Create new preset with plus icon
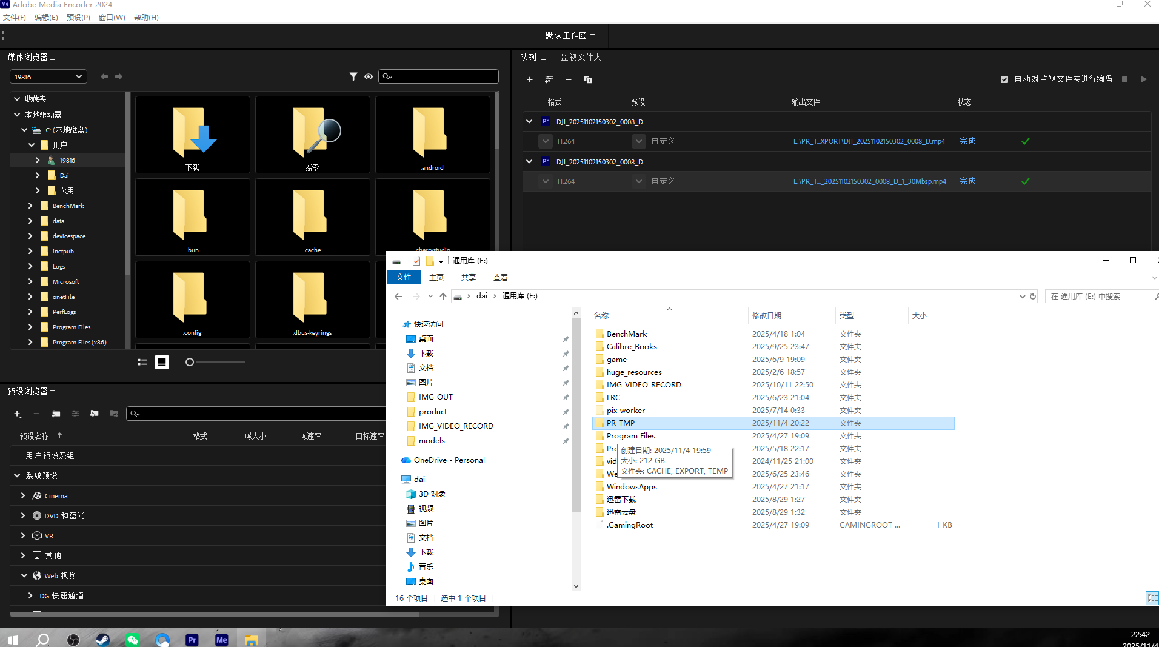1159x647 pixels. coord(17,414)
